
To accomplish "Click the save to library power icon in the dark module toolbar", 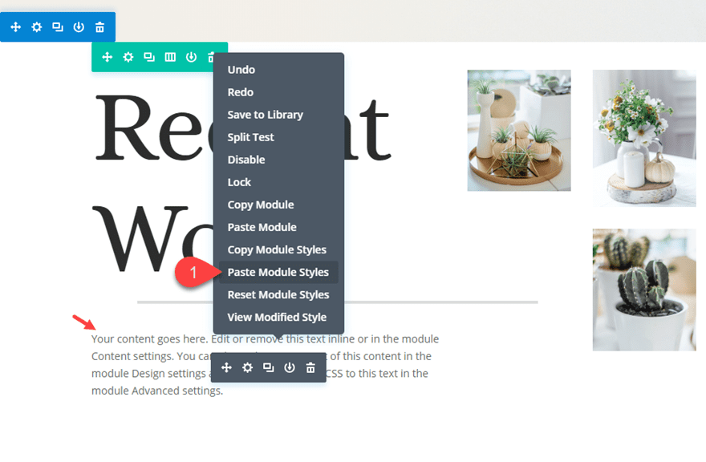I will pos(290,367).
